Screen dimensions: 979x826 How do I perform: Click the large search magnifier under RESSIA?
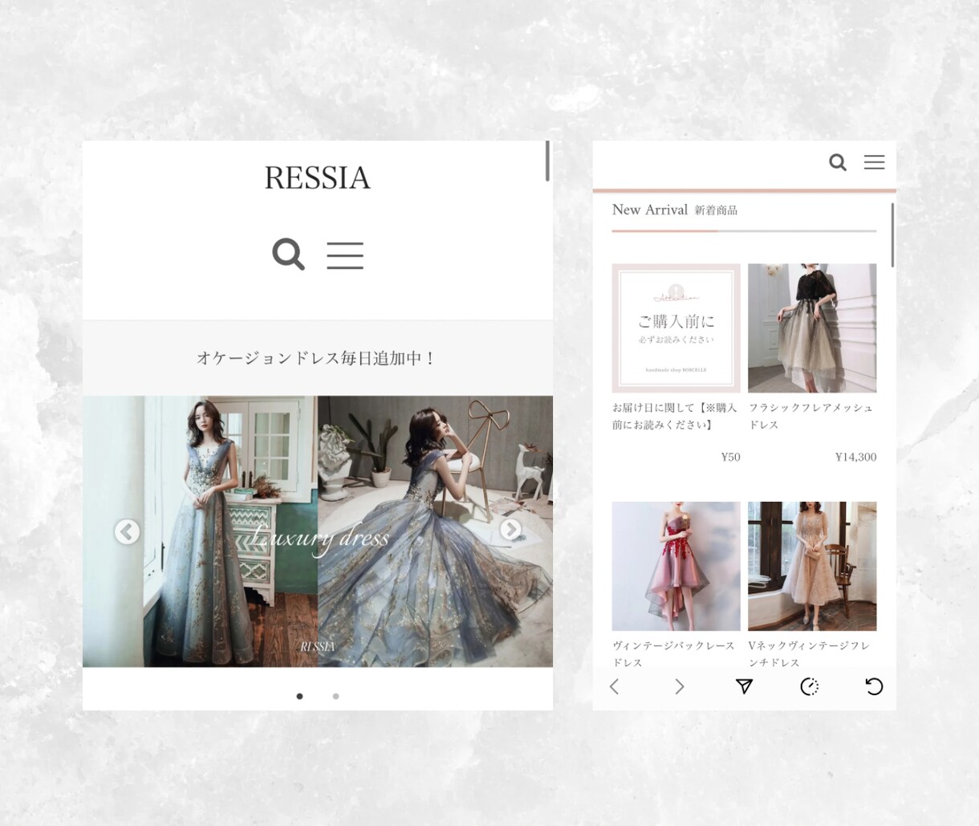tap(288, 254)
